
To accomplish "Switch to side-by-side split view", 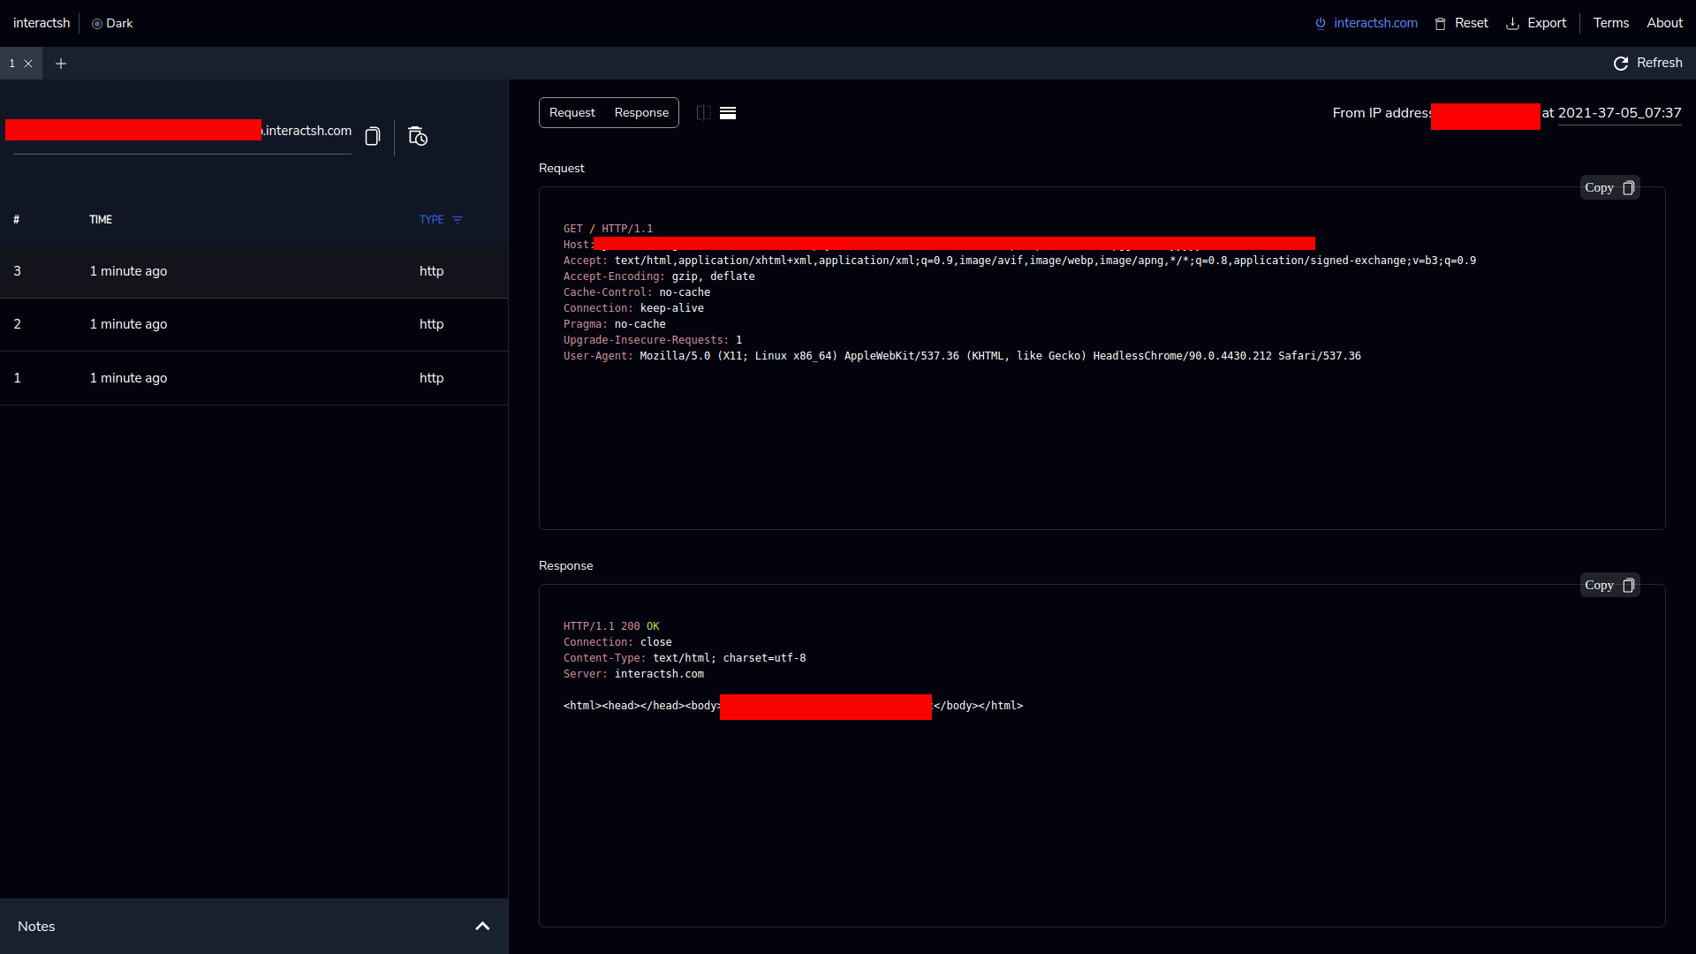I will pos(703,113).
